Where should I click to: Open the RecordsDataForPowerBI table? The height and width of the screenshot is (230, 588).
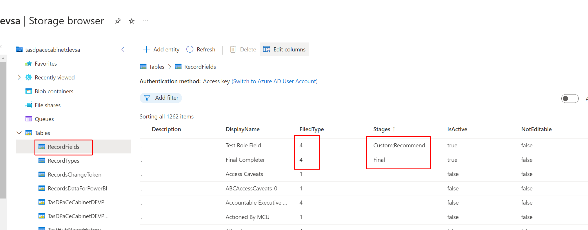coord(77,188)
